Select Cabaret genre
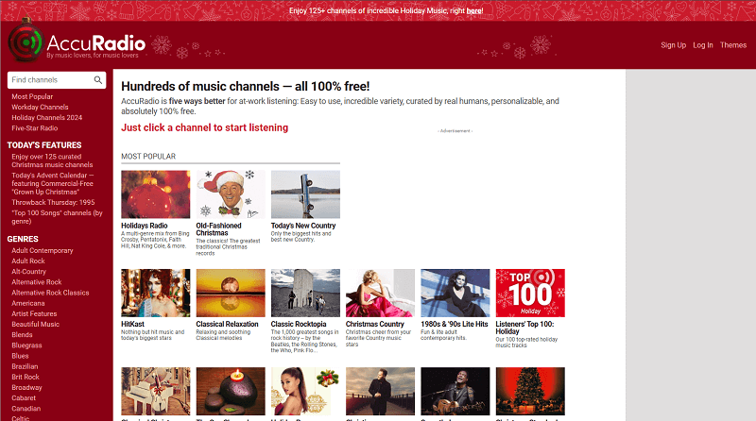This screenshot has width=756, height=421. (x=24, y=398)
